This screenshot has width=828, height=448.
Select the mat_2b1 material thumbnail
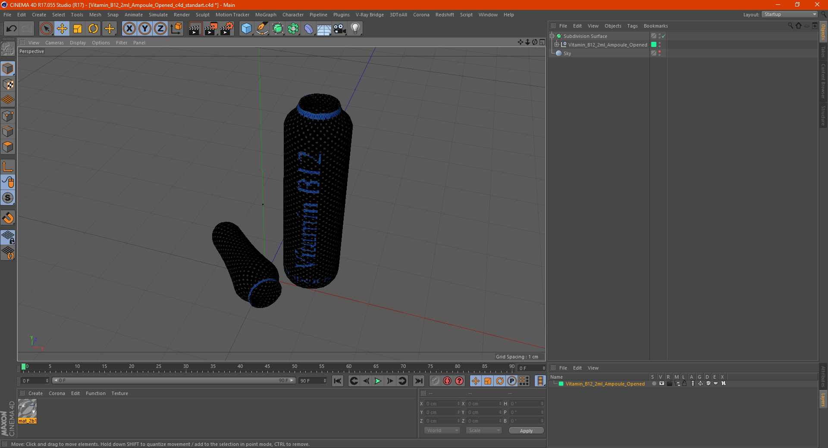pos(27,408)
